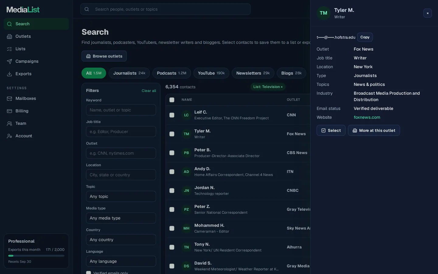The height and width of the screenshot is (274, 438).
Task: Open Search via its sidebar magnifier icon
Action: coord(9,24)
